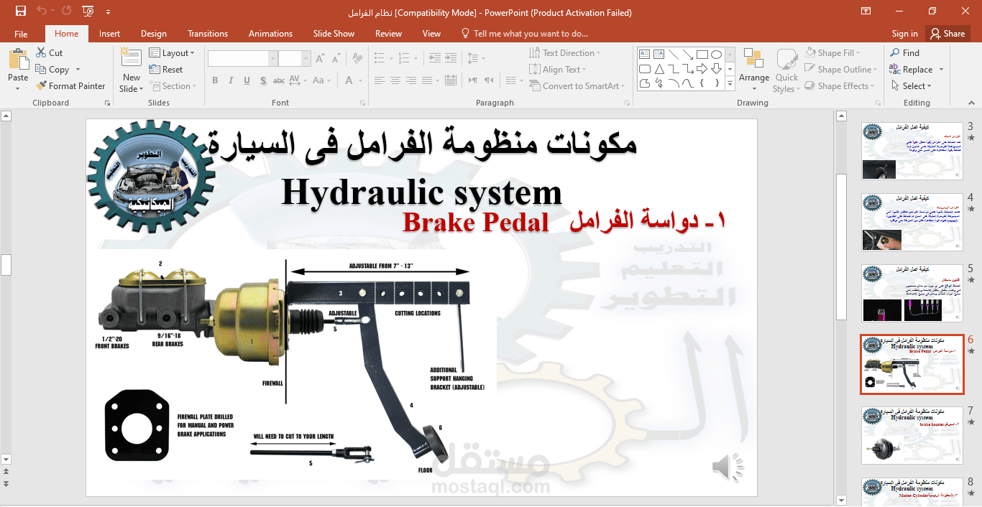Set right-to-left text direction
Screen dimensions: 982x507
[490, 80]
